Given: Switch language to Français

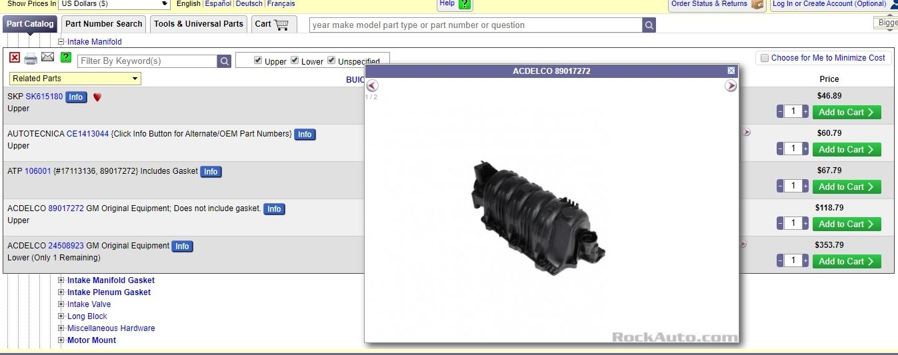Looking at the screenshot, I should [281, 4].
